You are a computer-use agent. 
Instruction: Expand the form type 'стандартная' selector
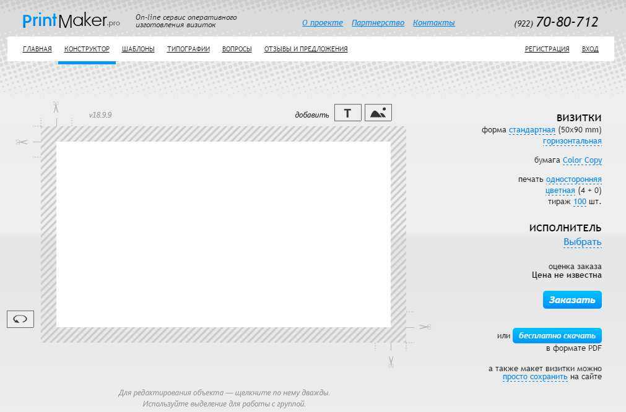[x=531, y=130]
